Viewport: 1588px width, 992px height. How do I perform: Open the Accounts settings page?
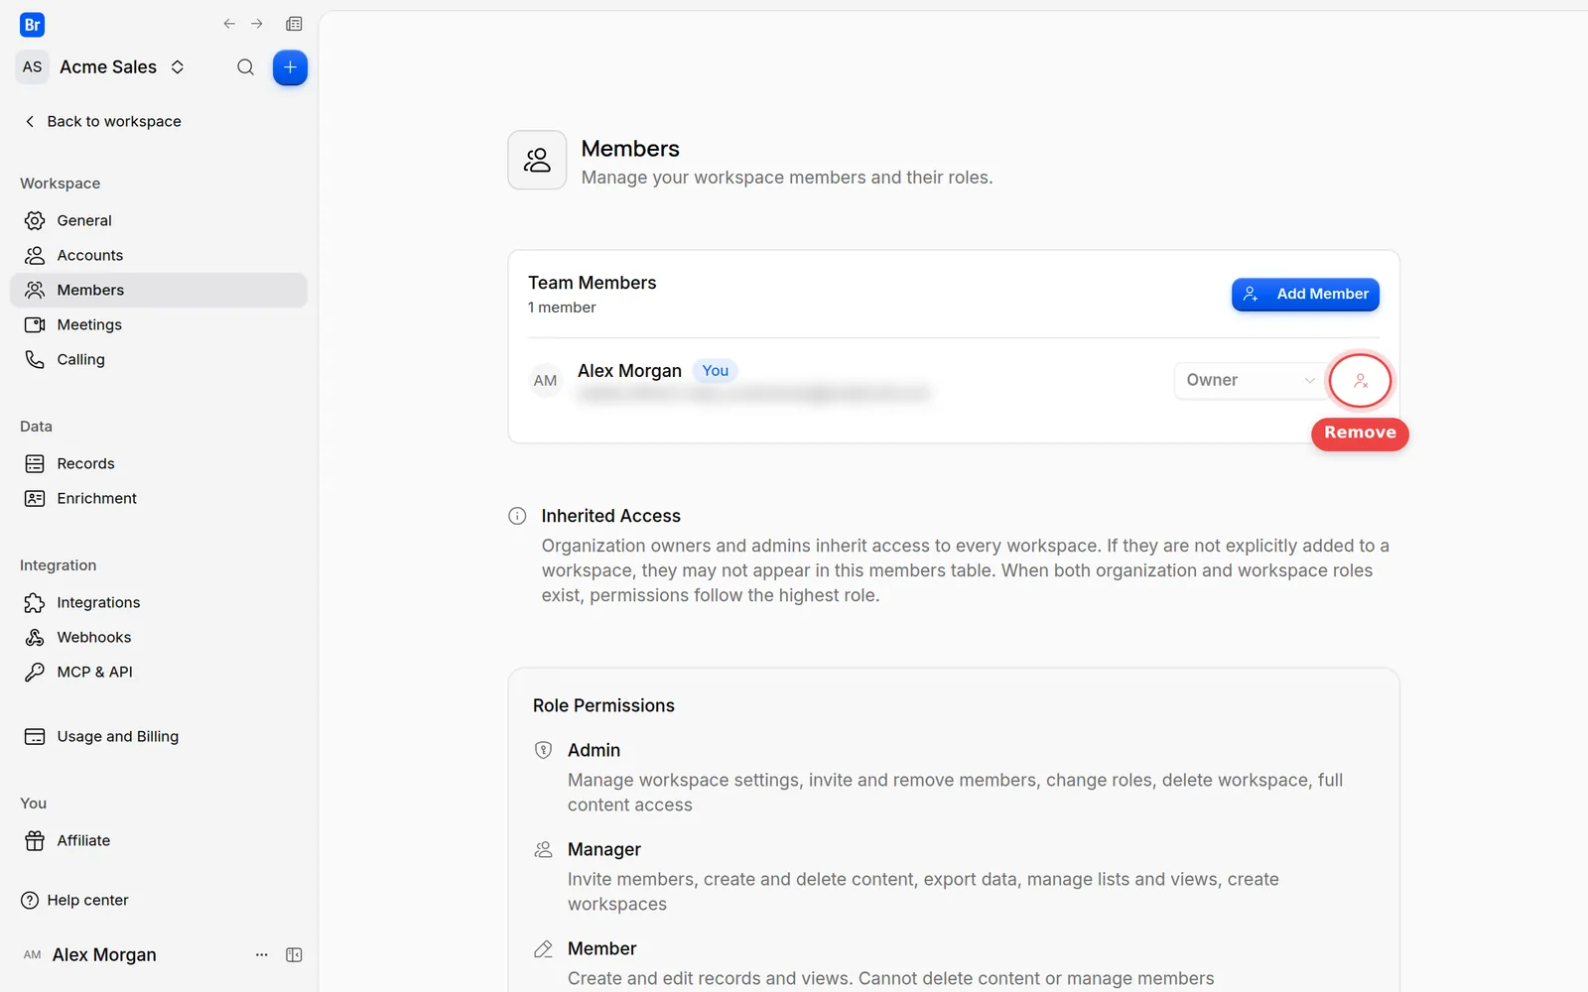pos(159,255)
